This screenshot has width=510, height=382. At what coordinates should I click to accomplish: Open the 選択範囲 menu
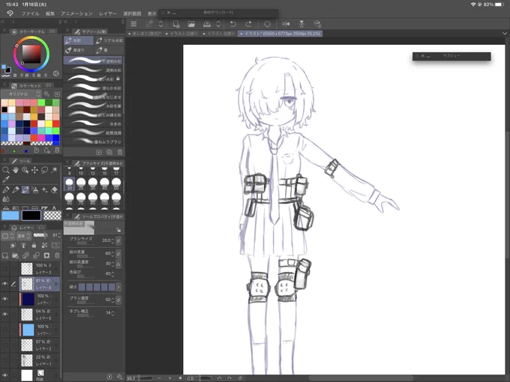pyautogui.click(x=132, y=13)
